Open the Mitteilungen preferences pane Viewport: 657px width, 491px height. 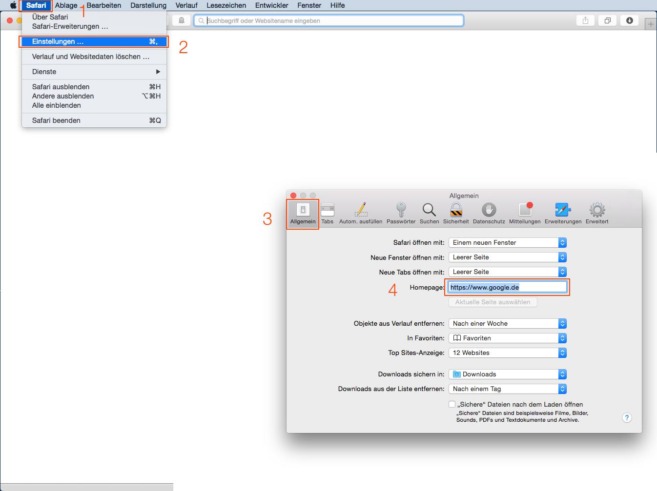tap(525, 213)
